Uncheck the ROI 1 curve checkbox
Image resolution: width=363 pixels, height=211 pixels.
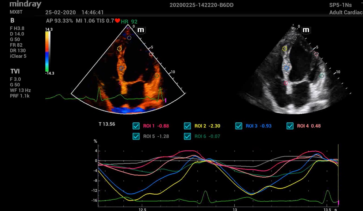tap(136, 126)
